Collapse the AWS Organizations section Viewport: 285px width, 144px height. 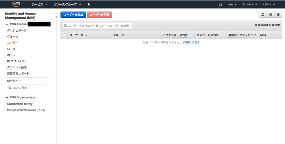click(7, 98)
